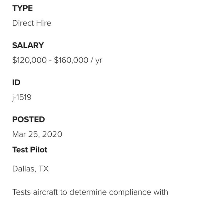This screenshot has width=199, height=199.
Task: Click the SALARY heading
Action: pyautogui.click(x=28, y=45)
